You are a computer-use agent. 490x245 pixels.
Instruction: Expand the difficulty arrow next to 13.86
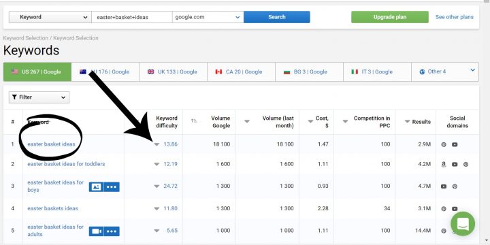coord(157,144)
